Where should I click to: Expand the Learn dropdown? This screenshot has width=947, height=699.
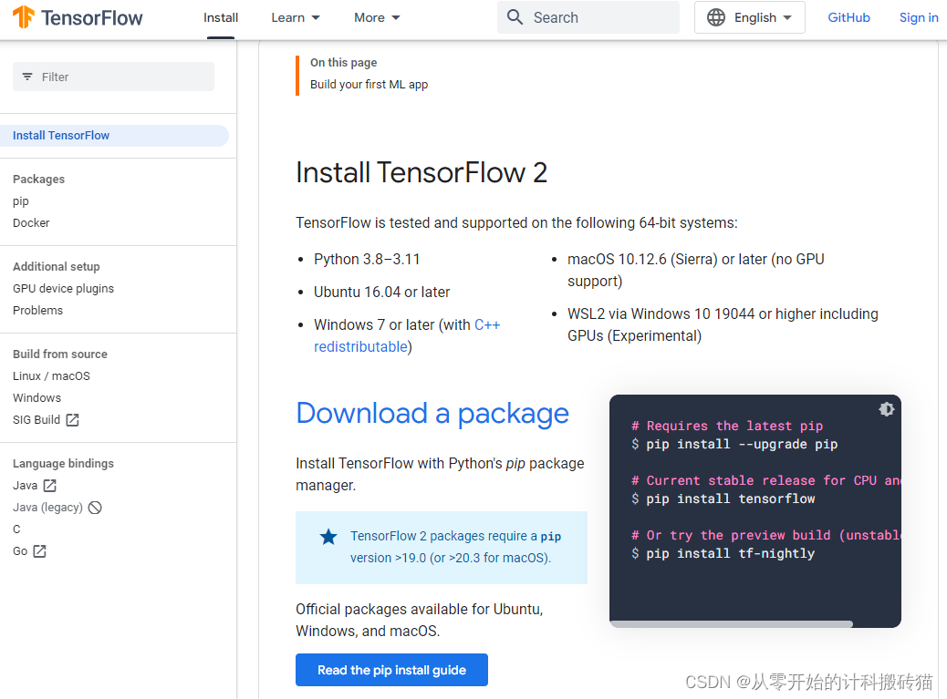tap(295, 17)
